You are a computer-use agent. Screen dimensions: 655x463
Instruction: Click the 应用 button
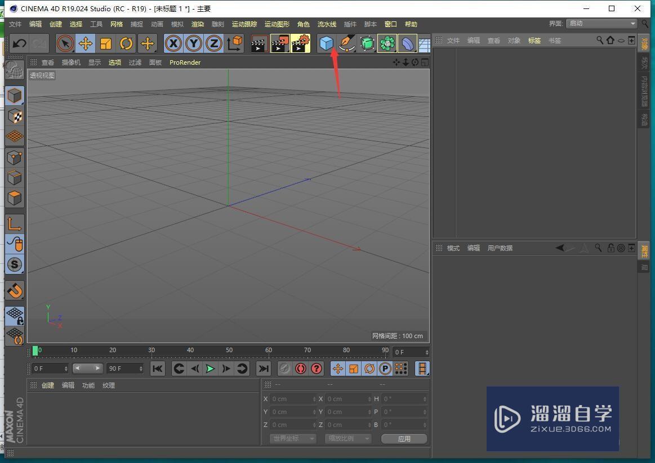coord(404,438)
